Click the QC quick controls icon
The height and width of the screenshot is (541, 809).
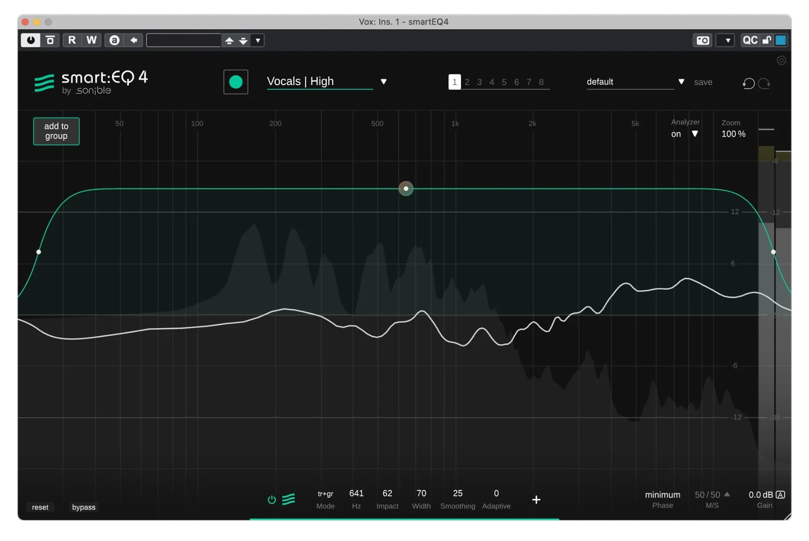(x=751, y=40)
